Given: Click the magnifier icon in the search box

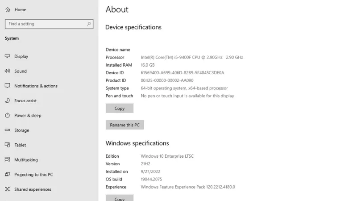Looking at the screenshot, I should point(89,24).
